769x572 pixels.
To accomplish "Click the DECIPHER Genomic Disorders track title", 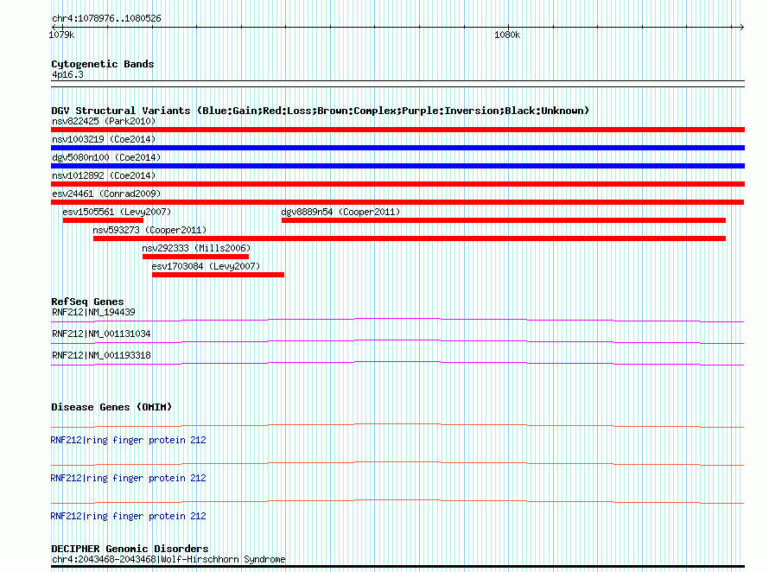I will [x=130, y=549].
